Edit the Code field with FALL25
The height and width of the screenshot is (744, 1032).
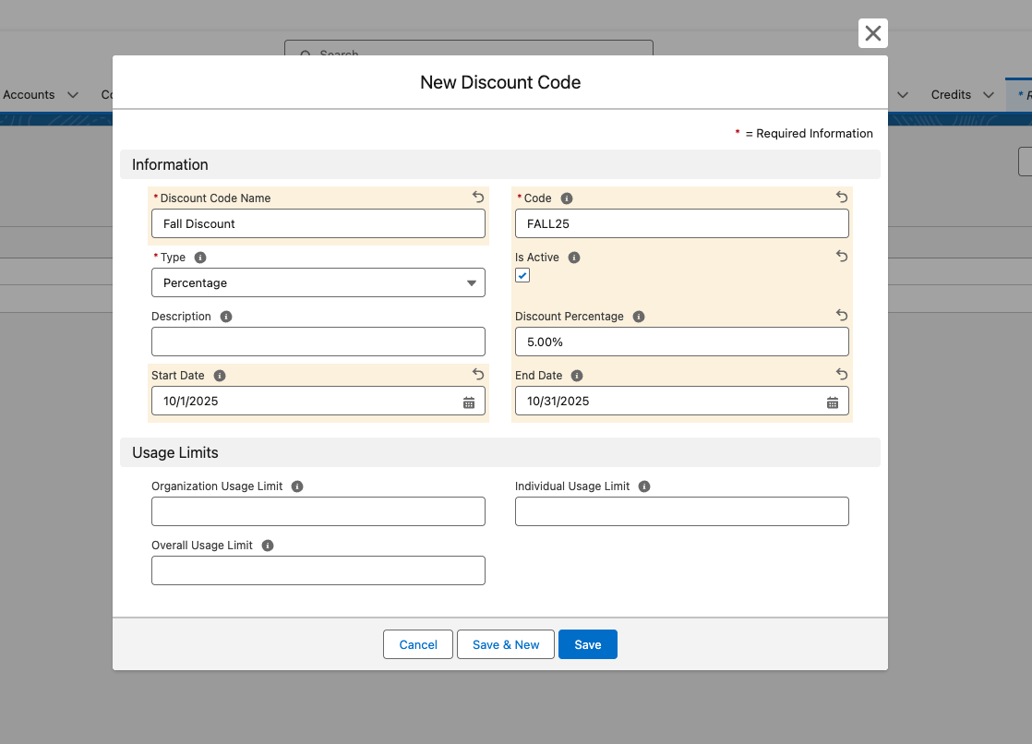(682, 223)
